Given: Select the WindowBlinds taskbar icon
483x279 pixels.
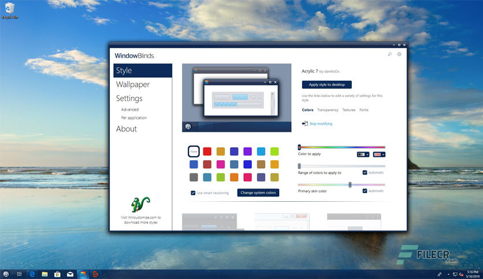Looking at the screenshot, I should click(83, 274).
